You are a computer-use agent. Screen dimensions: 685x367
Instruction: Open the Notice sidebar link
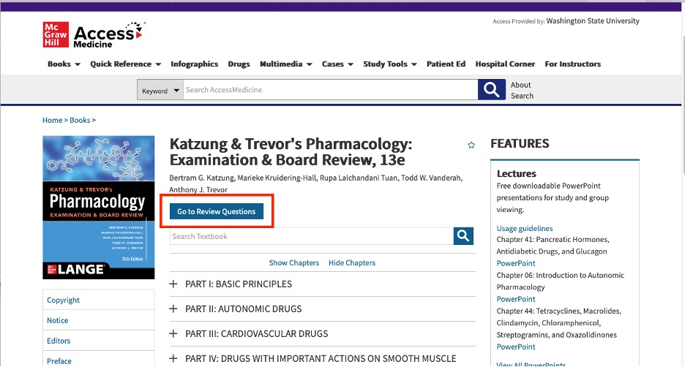(x=58, y=320)
